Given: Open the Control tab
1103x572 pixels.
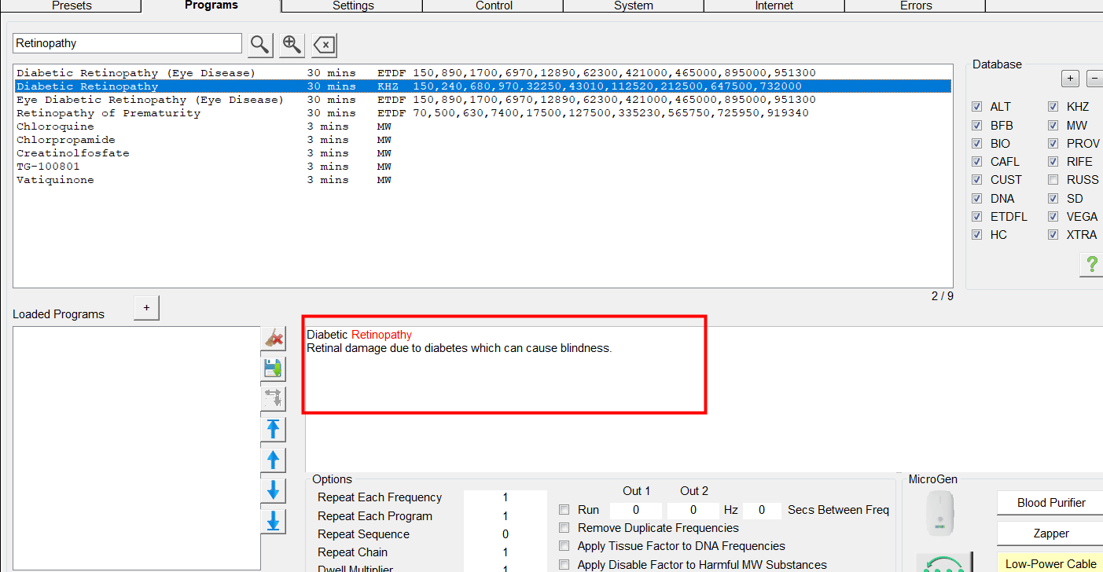Looking at the screenshot, I should (x=494, y=5).
